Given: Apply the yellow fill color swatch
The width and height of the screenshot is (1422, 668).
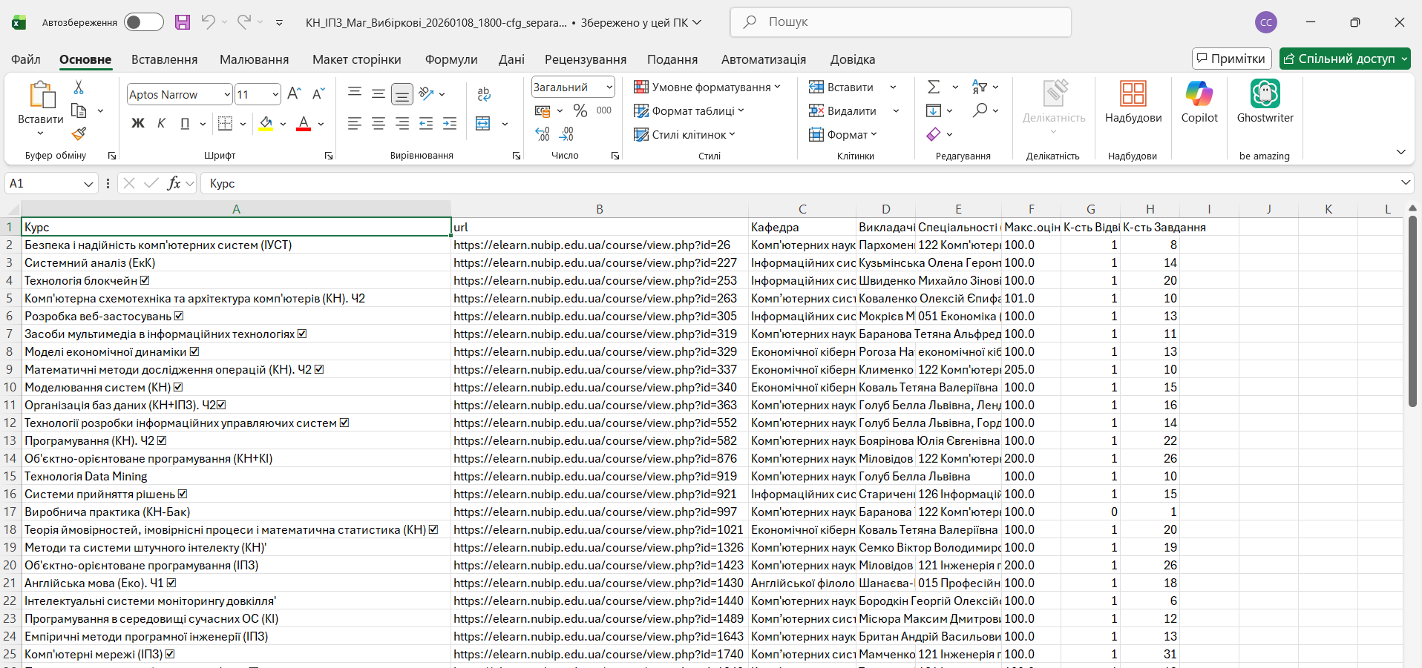Looking at the screenshot, I should 266,124.
